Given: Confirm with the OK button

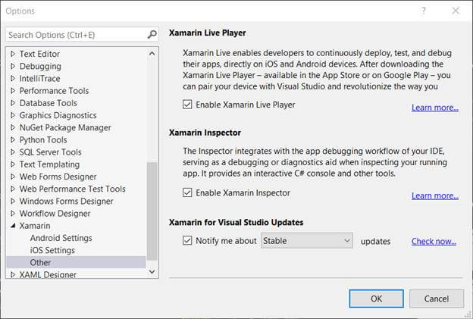Looking at the screenshot, I should 377,299.
